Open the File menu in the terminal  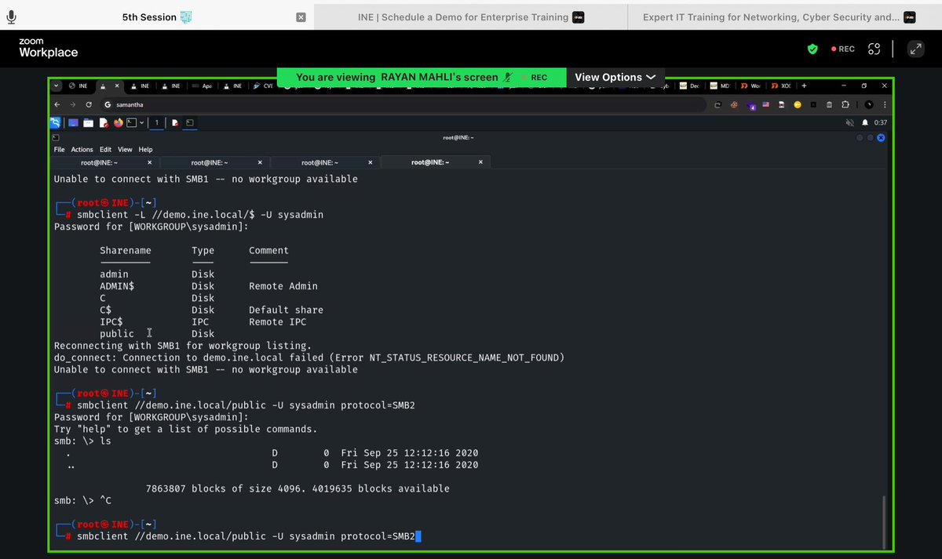click(59, 149)
